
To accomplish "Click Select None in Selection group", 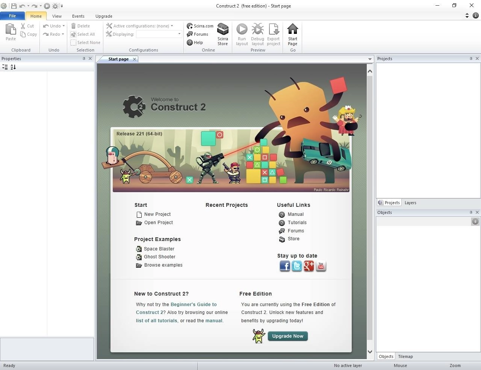I will click(x=86, y=42).
